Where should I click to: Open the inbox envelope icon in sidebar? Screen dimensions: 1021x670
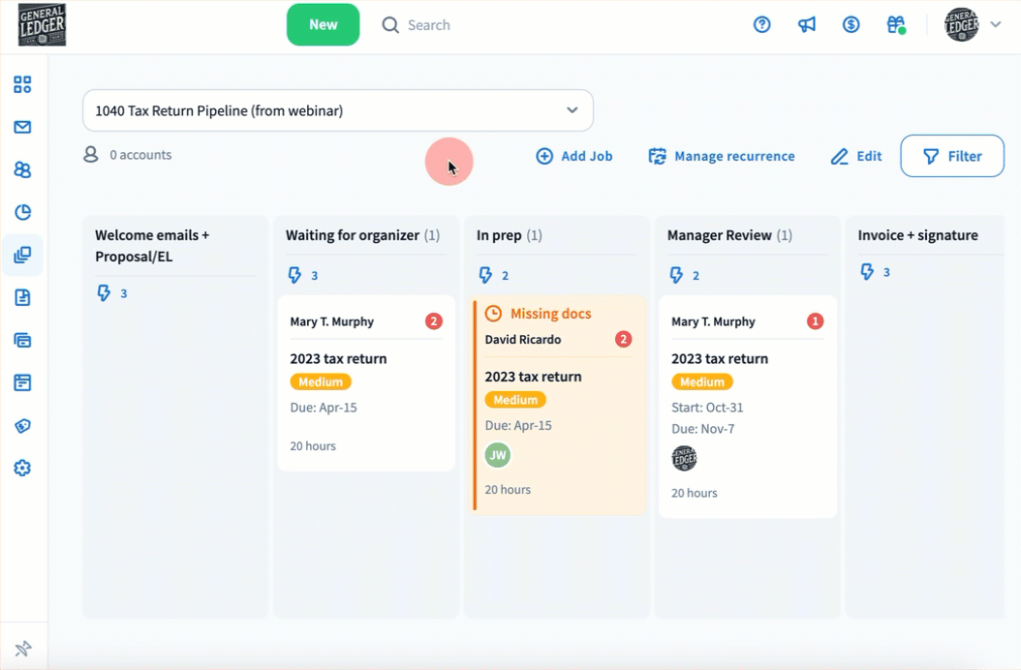pyautogui.click(x=22, y=127)
